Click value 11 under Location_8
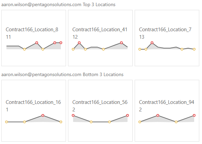The width and height of the screenshot is (202, 144). coord(8,37)
